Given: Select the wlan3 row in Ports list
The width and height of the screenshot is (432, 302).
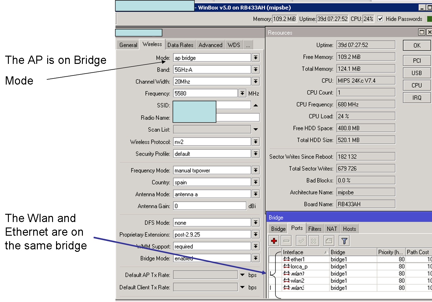Looking at the screenshot, I should tap(350, 288).
